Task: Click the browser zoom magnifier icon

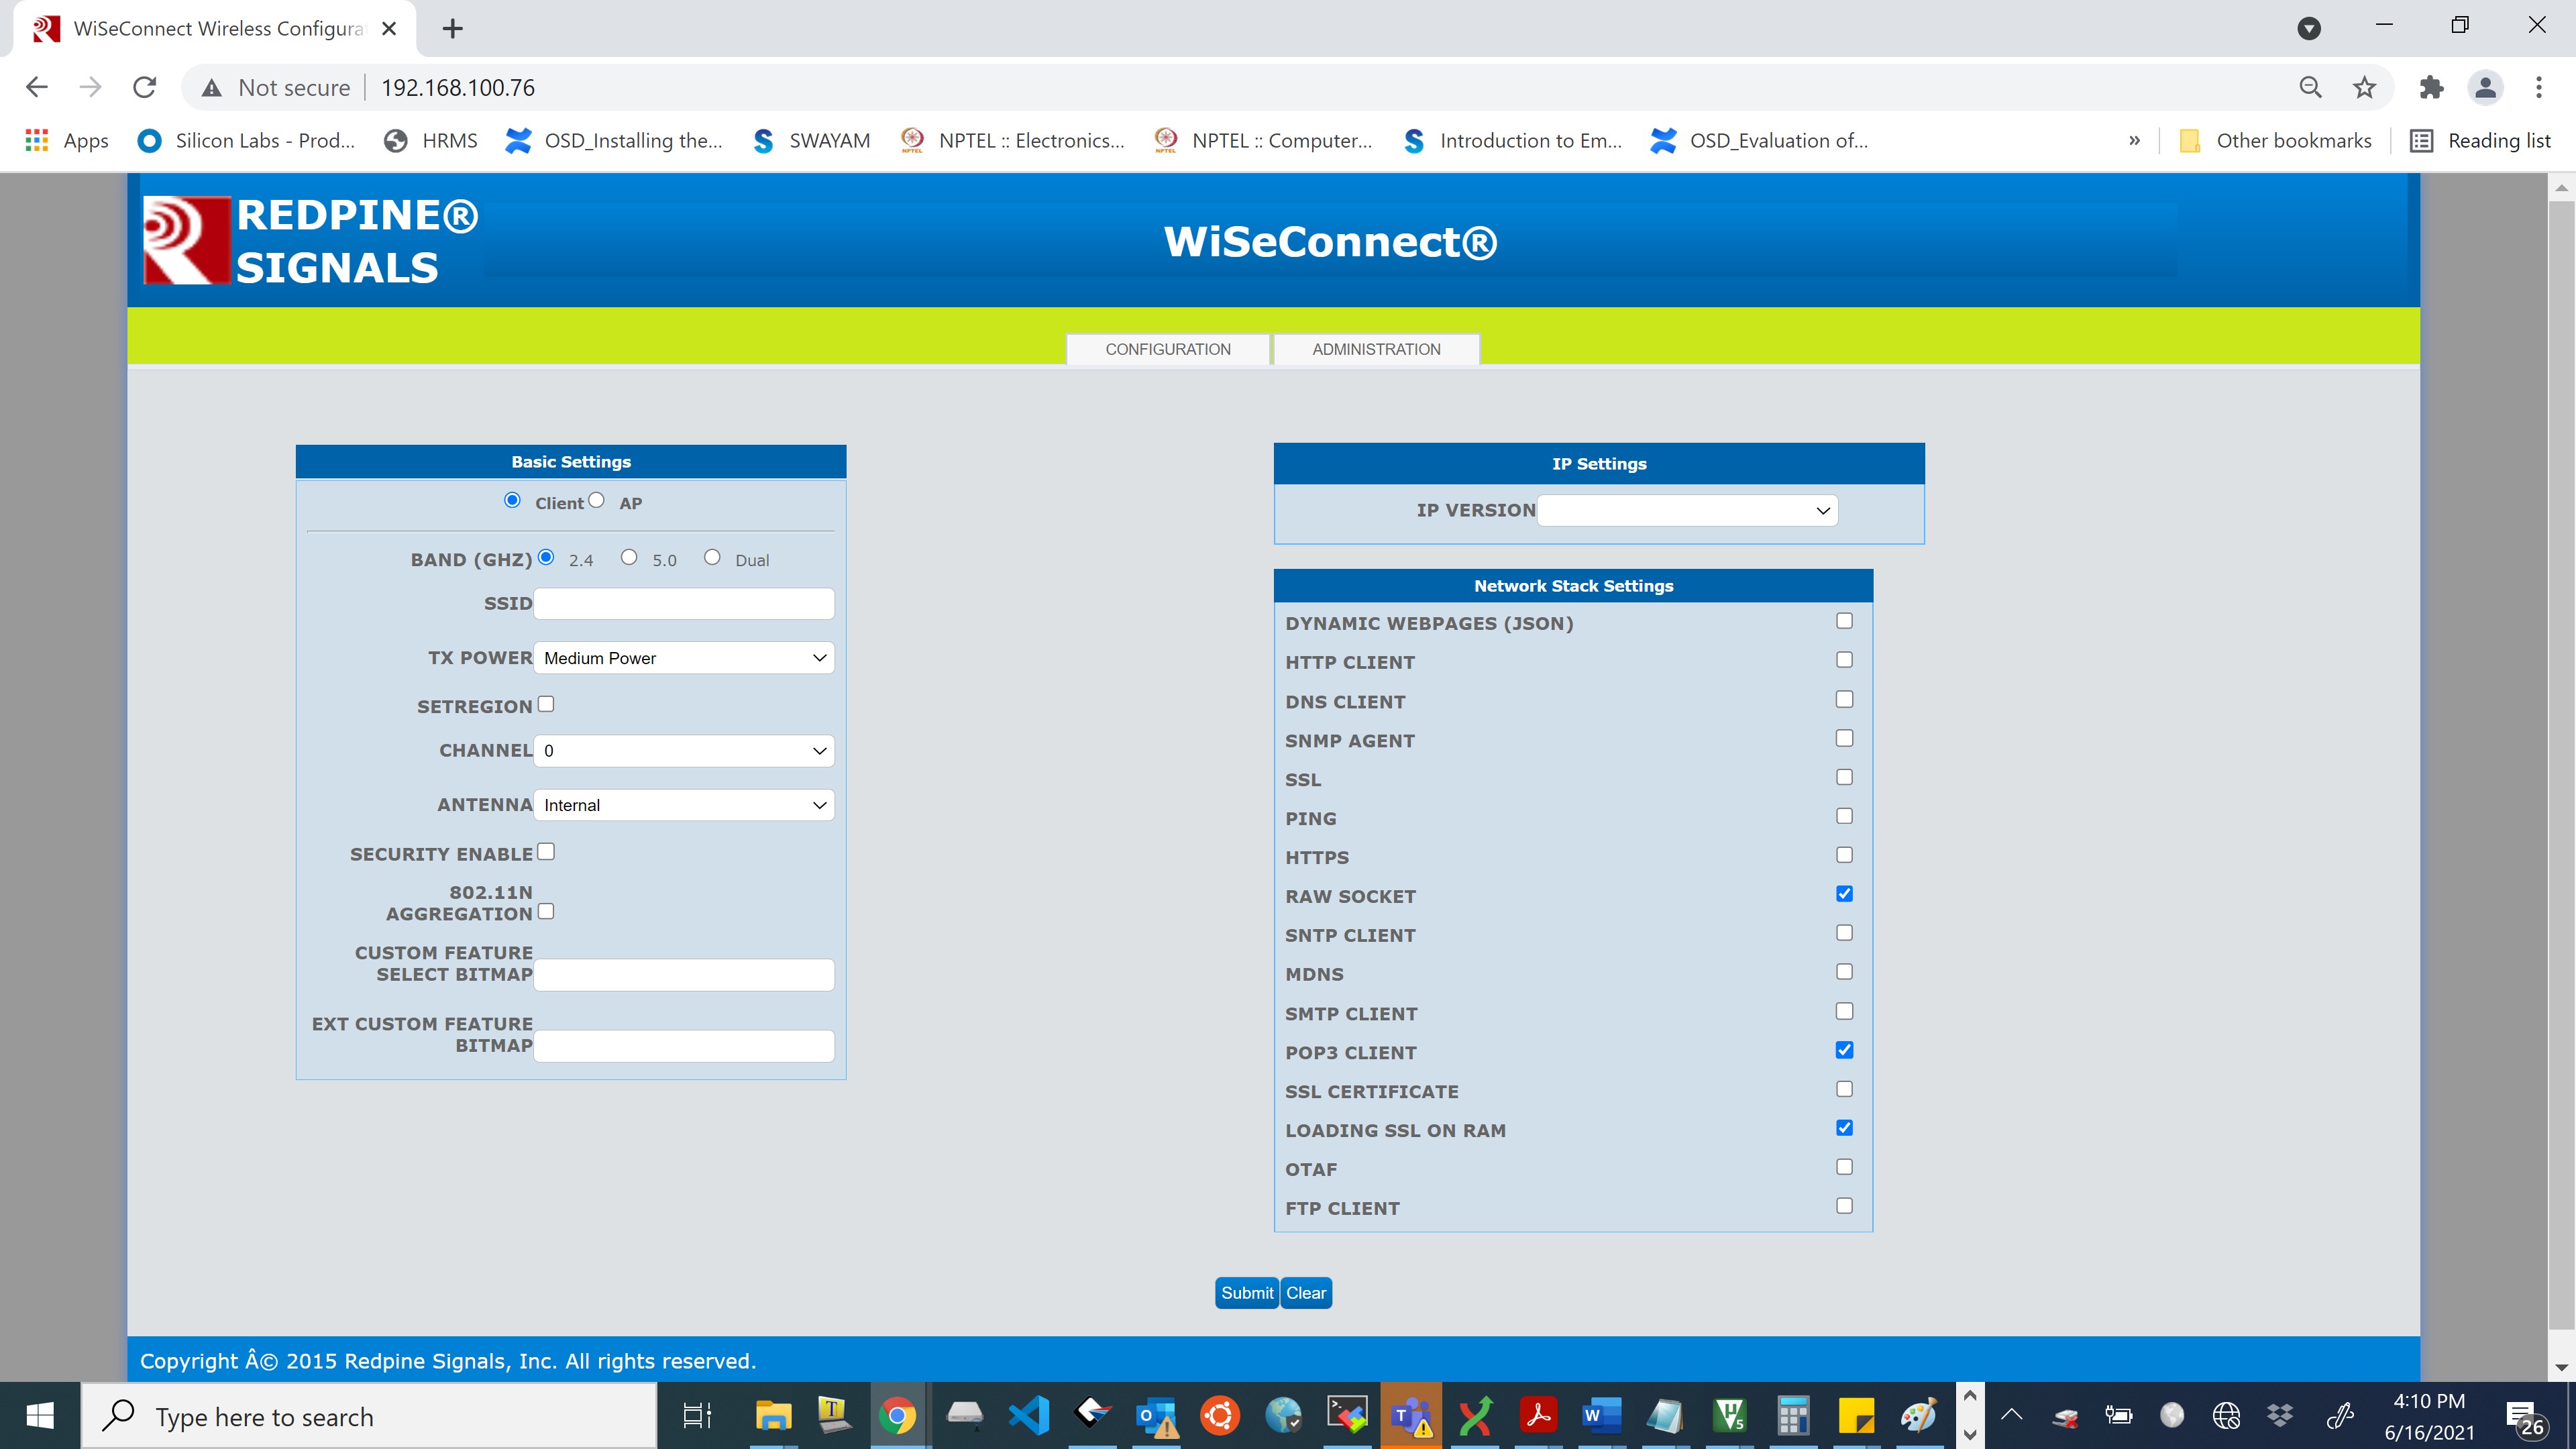Action: click(2310, 88)
